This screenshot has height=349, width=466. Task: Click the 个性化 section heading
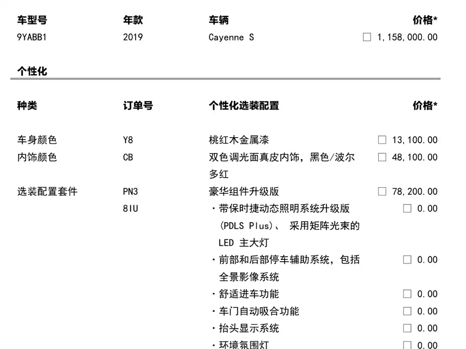[32, 71]
